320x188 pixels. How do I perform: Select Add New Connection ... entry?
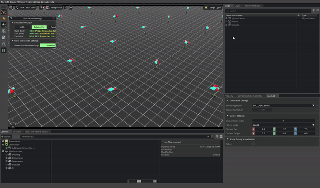tap(23, 148)
